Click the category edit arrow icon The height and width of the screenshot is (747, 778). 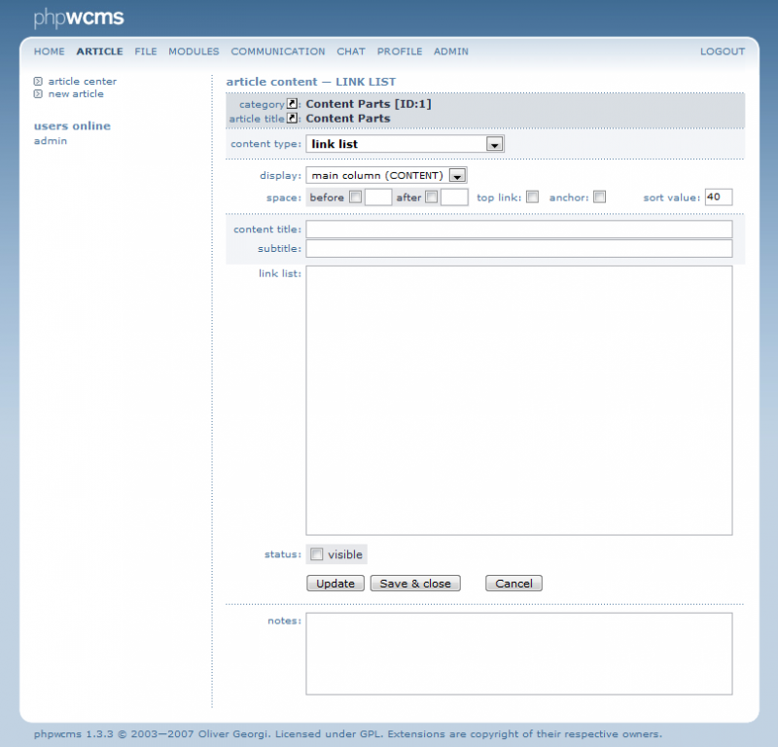[x=293, y=104]
